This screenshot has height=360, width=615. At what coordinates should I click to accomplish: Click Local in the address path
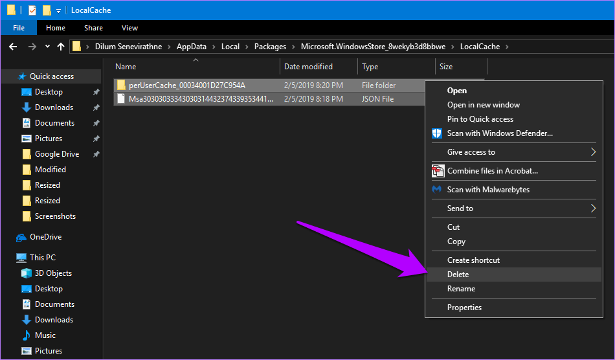coord(230,47)
